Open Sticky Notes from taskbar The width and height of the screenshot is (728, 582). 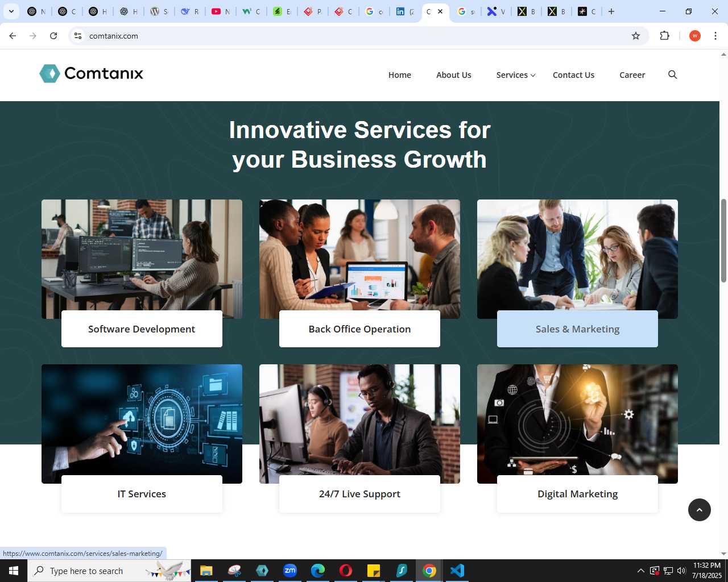pos(374,571)
